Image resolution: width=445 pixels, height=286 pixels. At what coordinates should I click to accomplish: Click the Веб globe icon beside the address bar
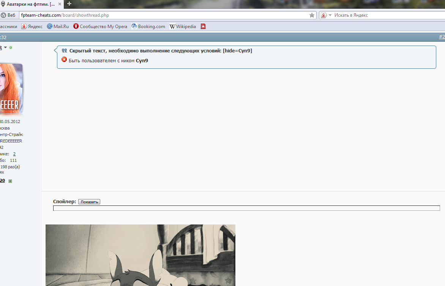point(3,15)
